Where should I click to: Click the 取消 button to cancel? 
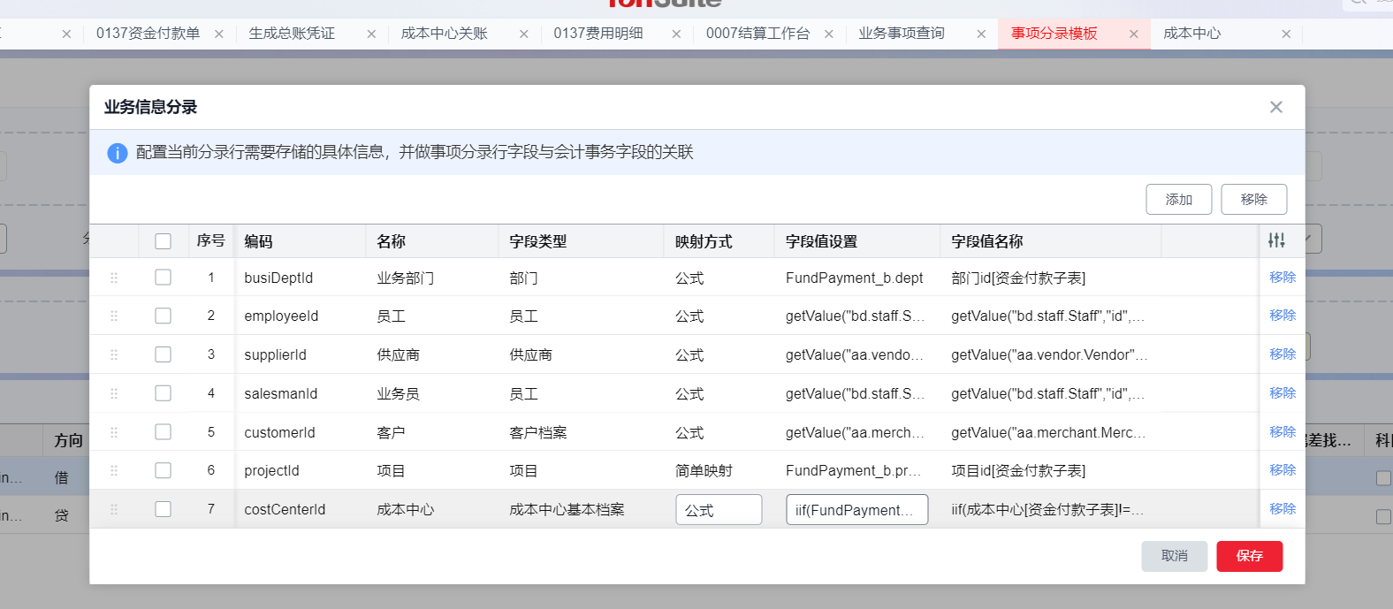[x=1174, y=556]
